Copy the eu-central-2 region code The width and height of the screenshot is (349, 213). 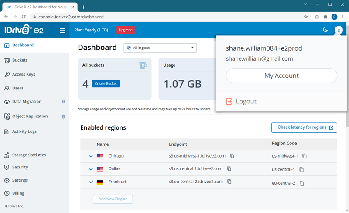(301, 183)
